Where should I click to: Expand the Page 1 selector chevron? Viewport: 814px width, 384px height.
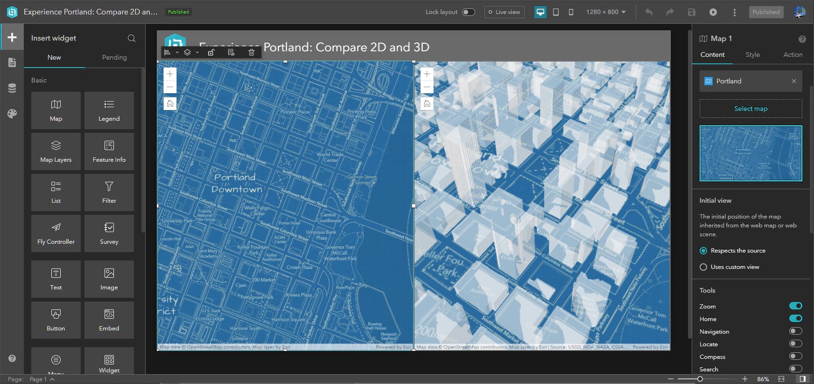52,379
